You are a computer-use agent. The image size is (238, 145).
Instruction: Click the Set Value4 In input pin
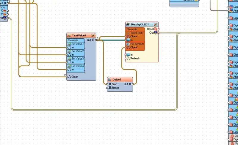tap(66, 70)
